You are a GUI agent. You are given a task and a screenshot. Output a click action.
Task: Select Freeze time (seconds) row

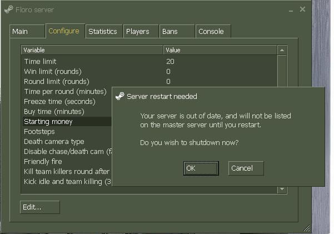point(67,102)
